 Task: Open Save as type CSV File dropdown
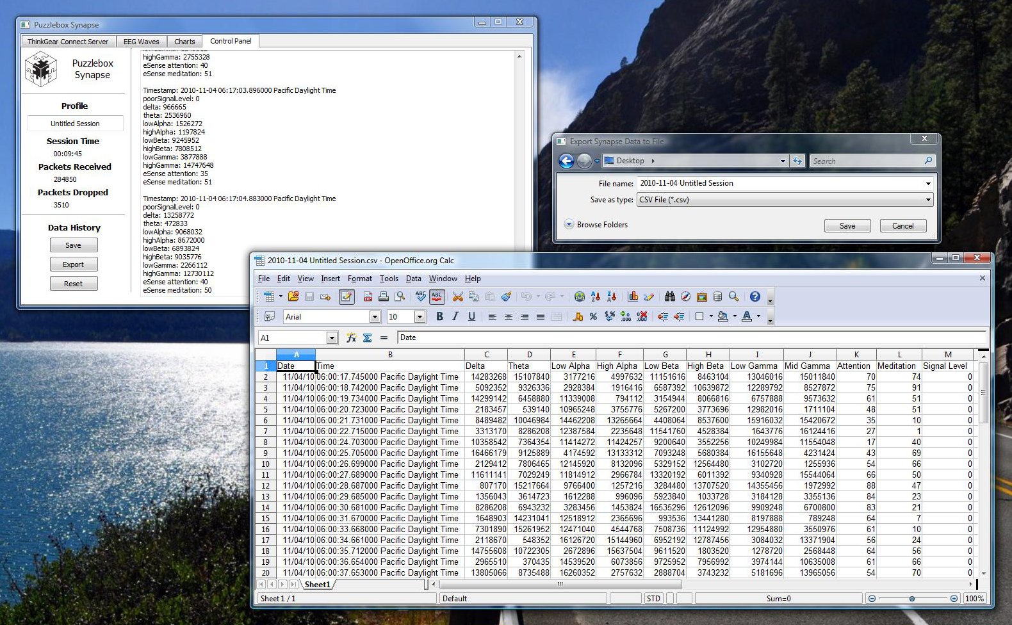(x=927, y=200)
